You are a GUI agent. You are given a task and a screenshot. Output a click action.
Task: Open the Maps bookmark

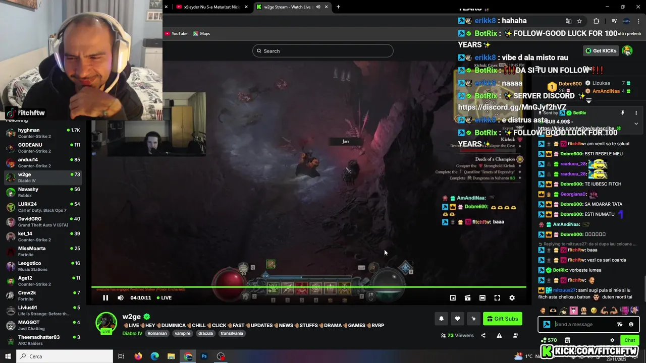(201, 34)
